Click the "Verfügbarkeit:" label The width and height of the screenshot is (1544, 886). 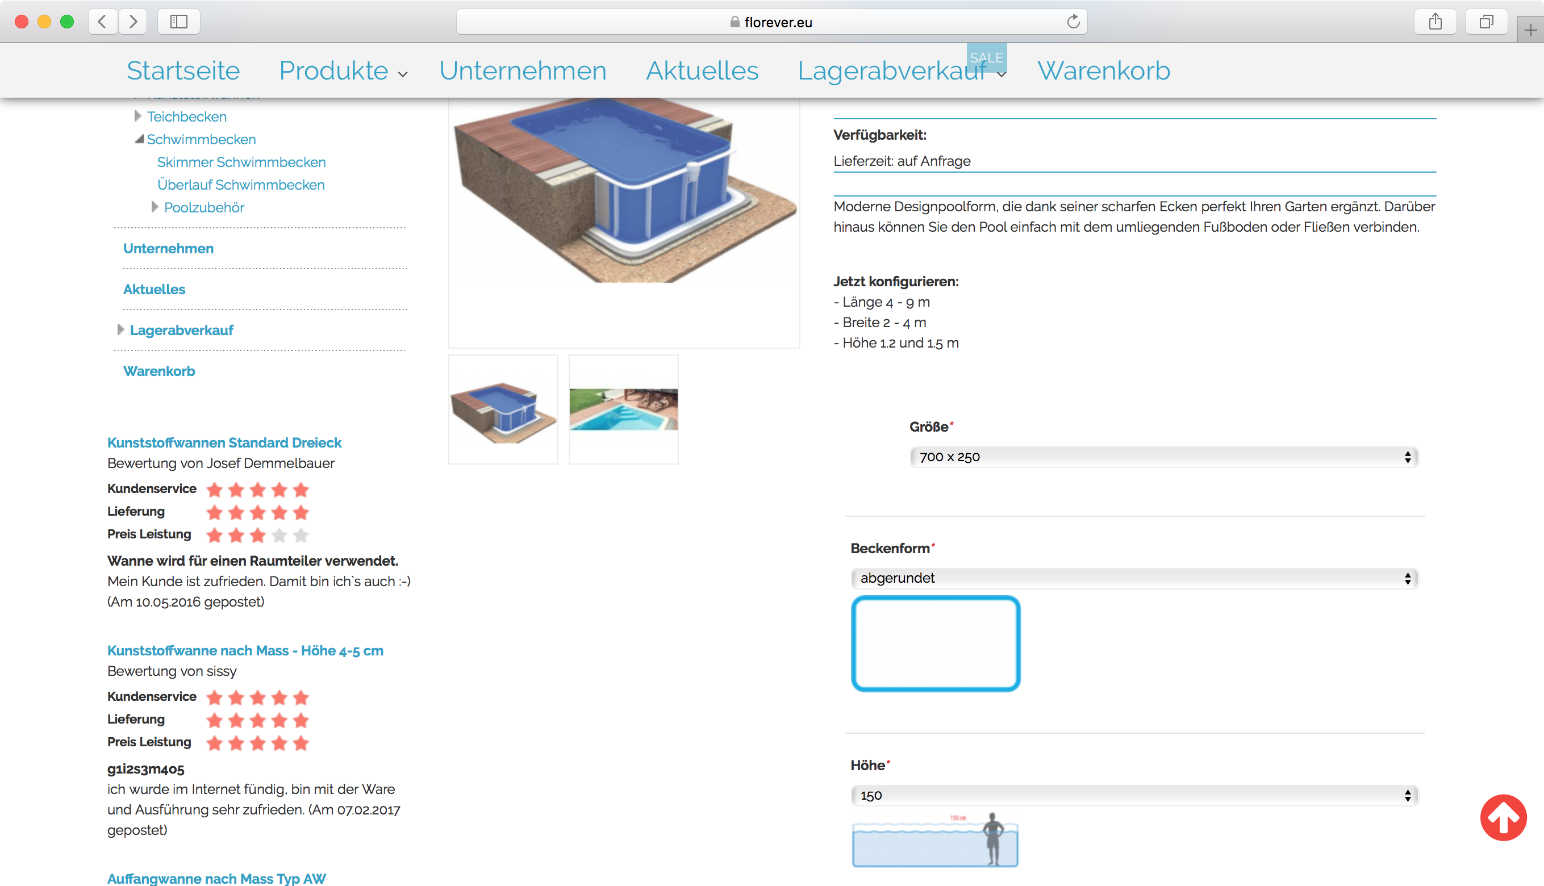pyautogui.click(x=880, y=135)
